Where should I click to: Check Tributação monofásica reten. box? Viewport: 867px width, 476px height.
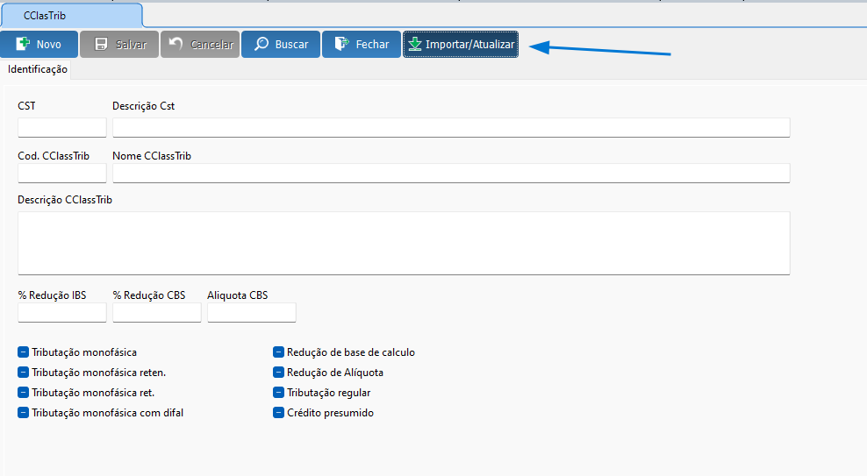pyautogui.click(x=24, y=373)
